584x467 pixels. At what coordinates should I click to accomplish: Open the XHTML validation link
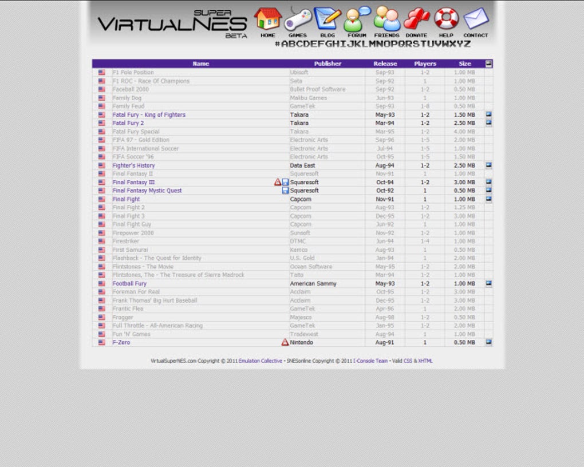coord(425,361)
